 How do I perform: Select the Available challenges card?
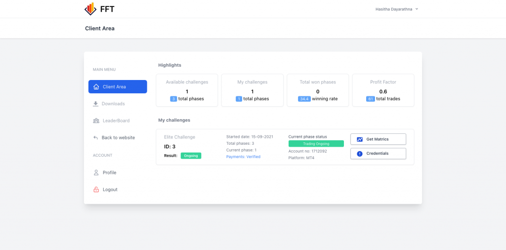187,90
